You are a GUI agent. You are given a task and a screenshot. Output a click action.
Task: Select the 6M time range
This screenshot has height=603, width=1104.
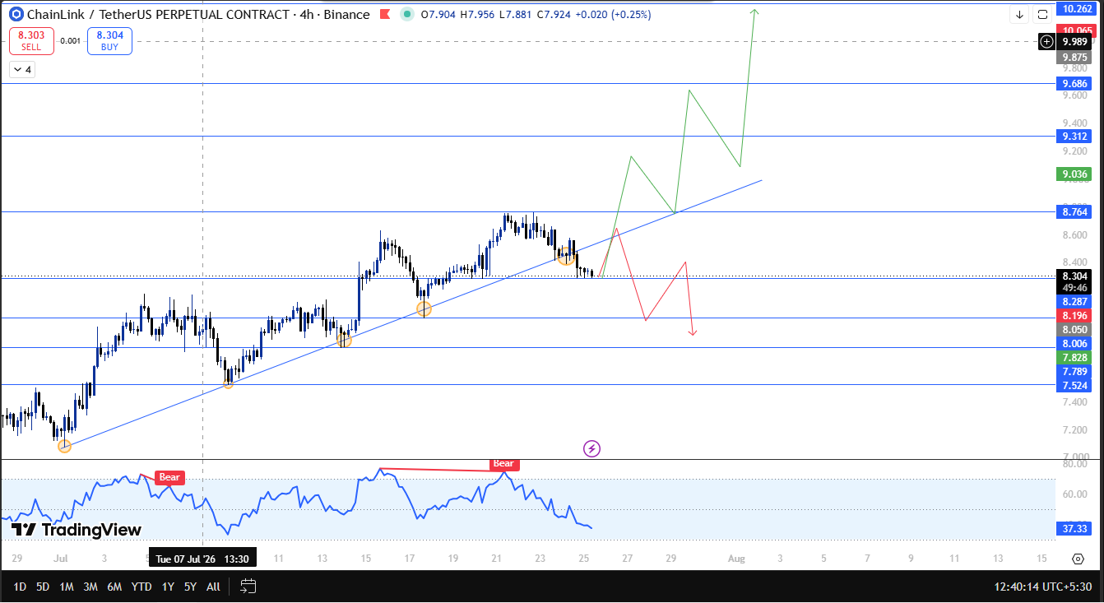click(115, 587)
